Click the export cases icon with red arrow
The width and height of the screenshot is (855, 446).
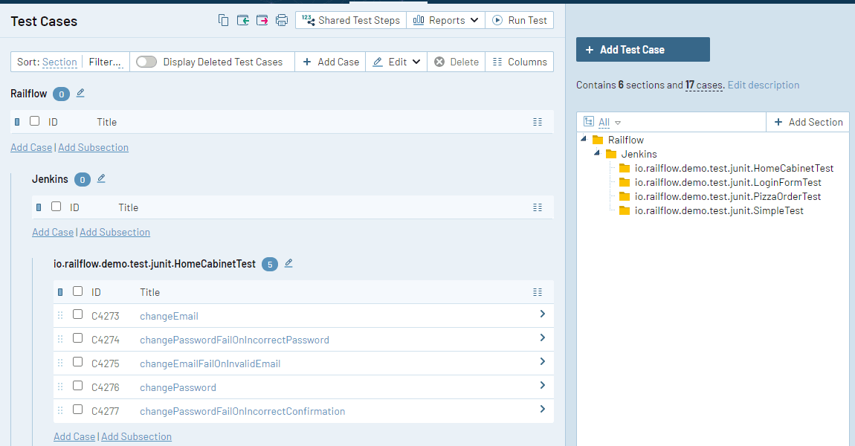pyautogui.click(x=262, y=20)
